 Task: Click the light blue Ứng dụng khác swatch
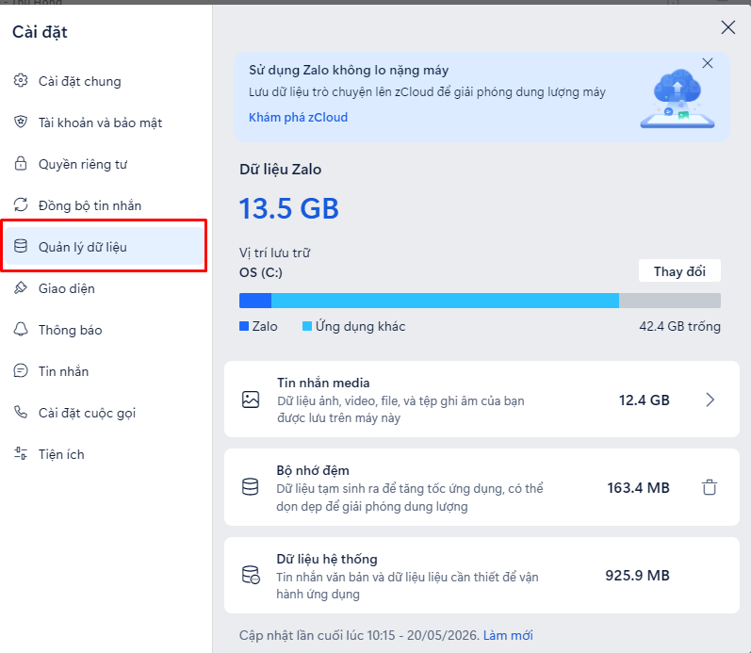307,326
